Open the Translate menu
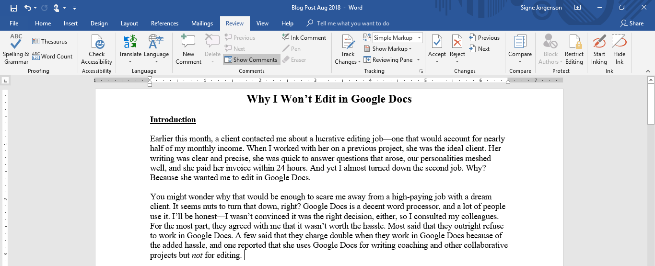This screenshot has width=655, height=266. [130, 49]
